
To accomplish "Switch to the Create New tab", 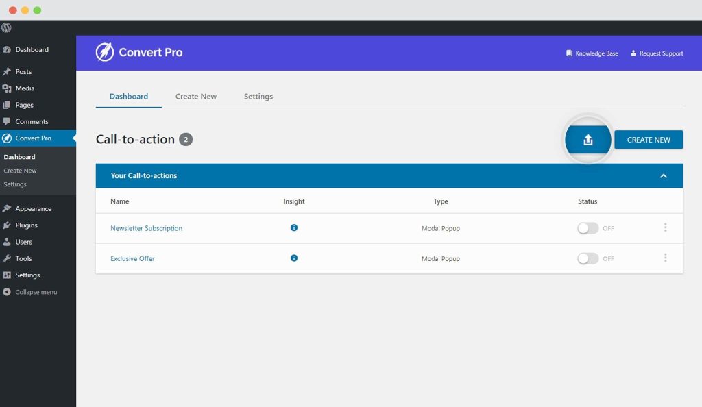I will 195,96.
